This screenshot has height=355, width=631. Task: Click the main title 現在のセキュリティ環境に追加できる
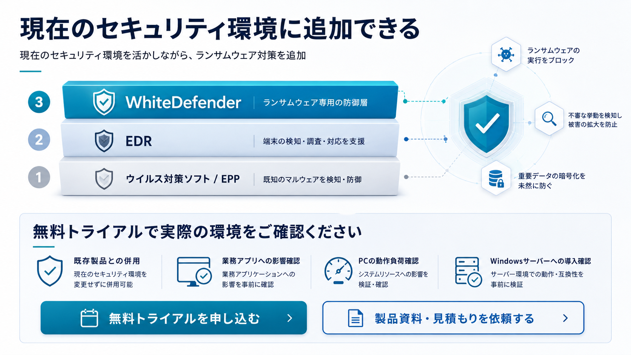coord(220,29)
